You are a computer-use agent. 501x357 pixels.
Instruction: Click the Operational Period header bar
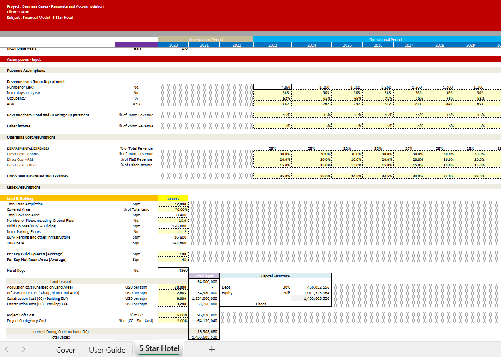point(385,40)
